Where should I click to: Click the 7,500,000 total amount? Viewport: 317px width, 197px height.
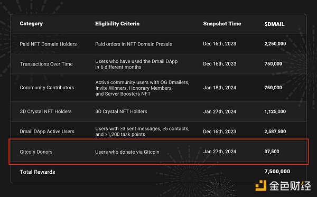pos(277,172)
